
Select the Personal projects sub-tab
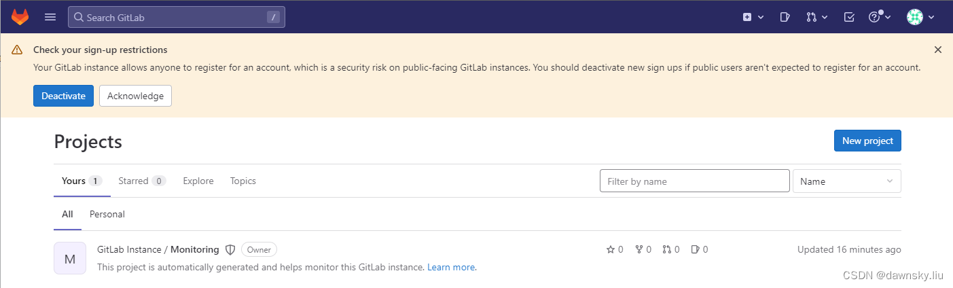[x=107, y=214]
